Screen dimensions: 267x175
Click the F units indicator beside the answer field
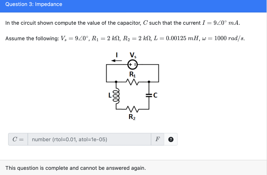pyautogui.click(x=157, y=140)
